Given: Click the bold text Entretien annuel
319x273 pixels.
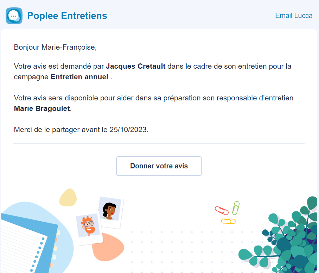Looking at the screenshot, I should (x=79, y=77).
